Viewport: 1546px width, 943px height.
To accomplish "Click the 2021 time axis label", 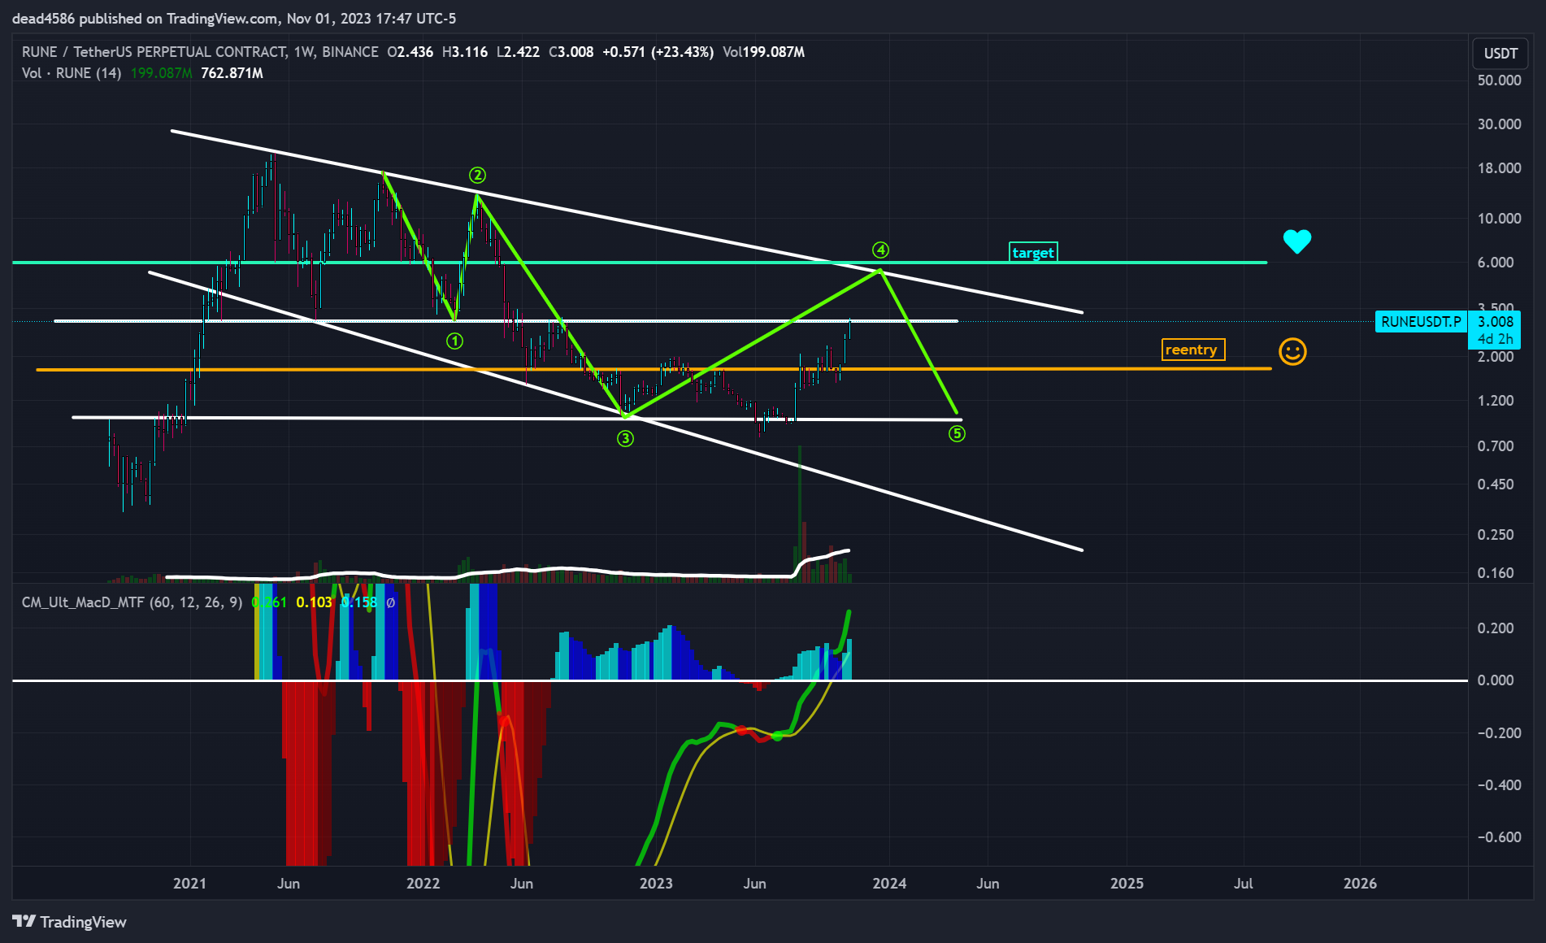I will (x=189, y=884).
